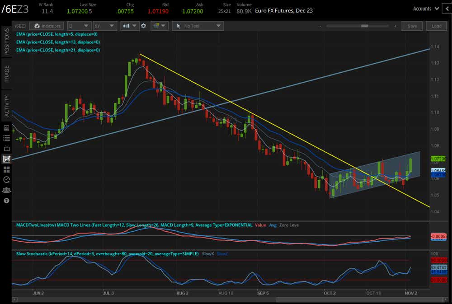
Task: Click the zoom-out minus beside zoom slider
Action: coord(320,26)
